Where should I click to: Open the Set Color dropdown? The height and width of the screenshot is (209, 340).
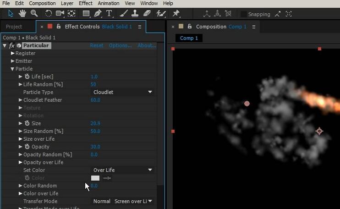tap(122, 170)
